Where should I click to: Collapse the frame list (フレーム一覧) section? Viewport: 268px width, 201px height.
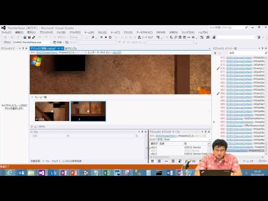click(32, 97)
